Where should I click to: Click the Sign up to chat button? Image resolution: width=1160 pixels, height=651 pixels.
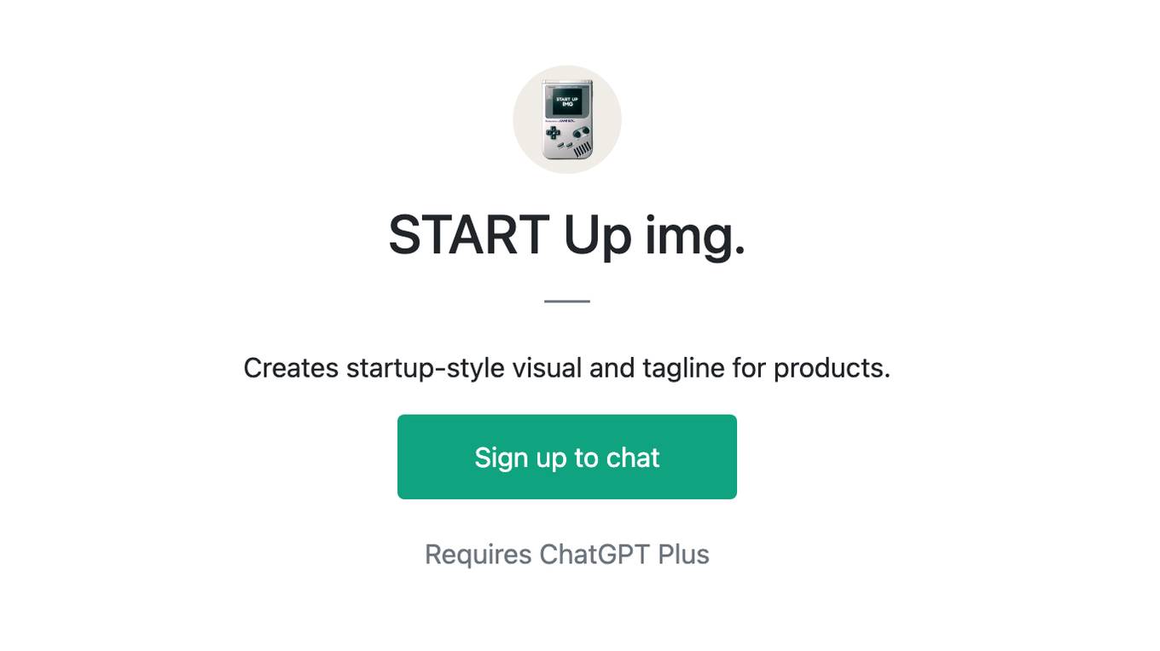click(x=567, y=457)
